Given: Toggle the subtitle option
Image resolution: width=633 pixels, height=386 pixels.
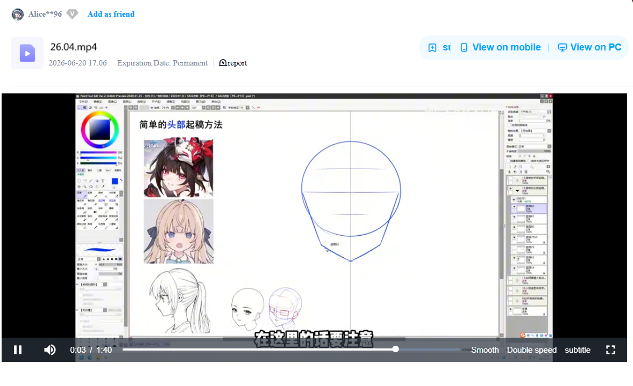Looking at the screenshot, I should [x=577, y=349].
